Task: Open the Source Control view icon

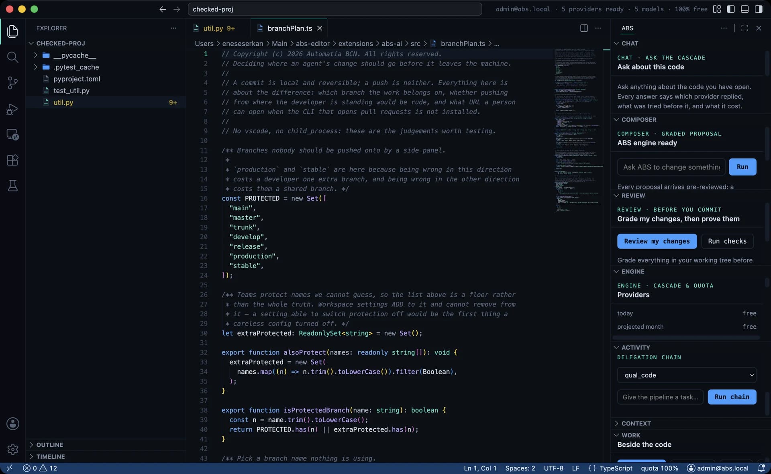Action: pyautogui.click(x=12, y=83)
